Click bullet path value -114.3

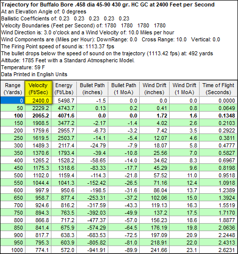tap(92, 175)
